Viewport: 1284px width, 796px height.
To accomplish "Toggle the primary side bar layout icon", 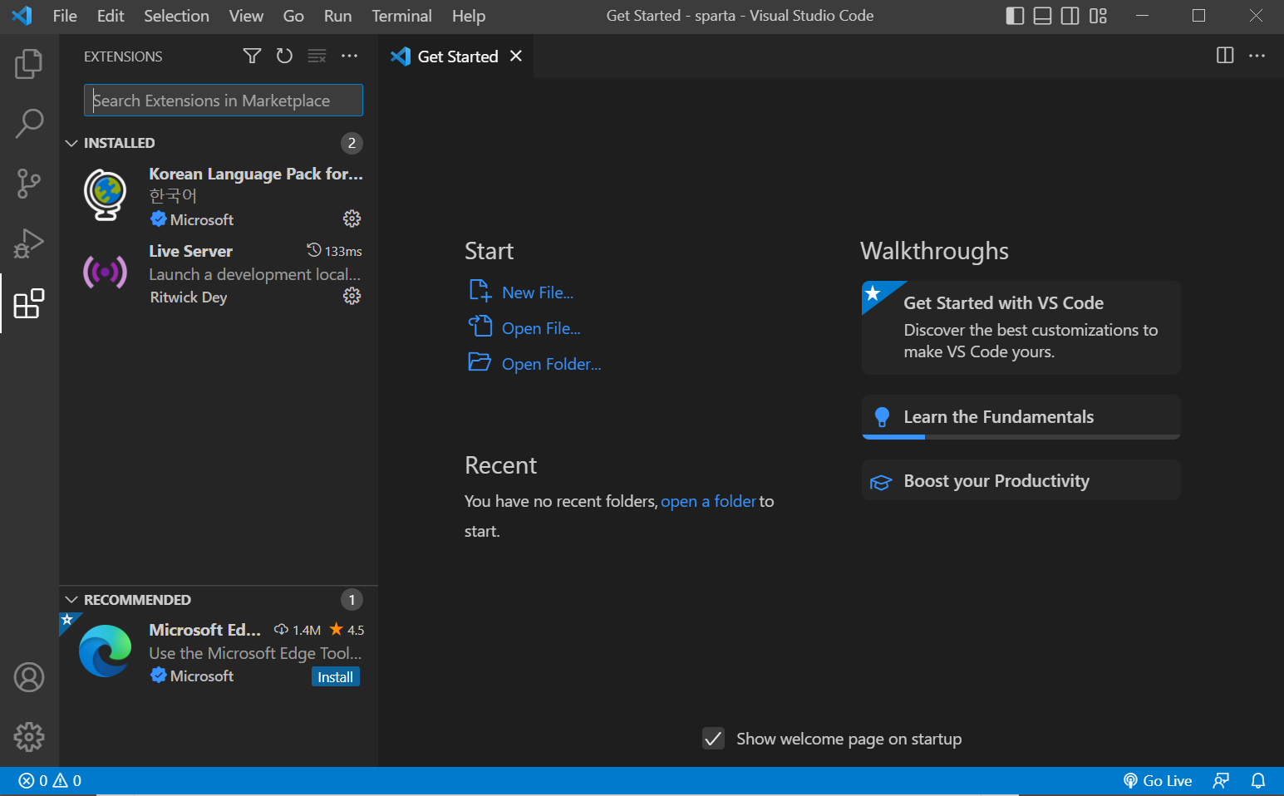I will pos(1015,16).
